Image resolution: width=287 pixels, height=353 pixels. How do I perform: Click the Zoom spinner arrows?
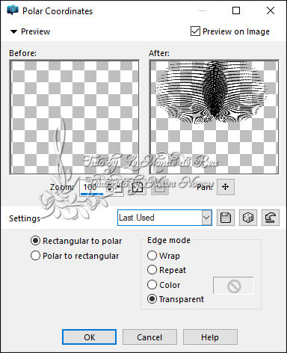(x=109, y=187)
